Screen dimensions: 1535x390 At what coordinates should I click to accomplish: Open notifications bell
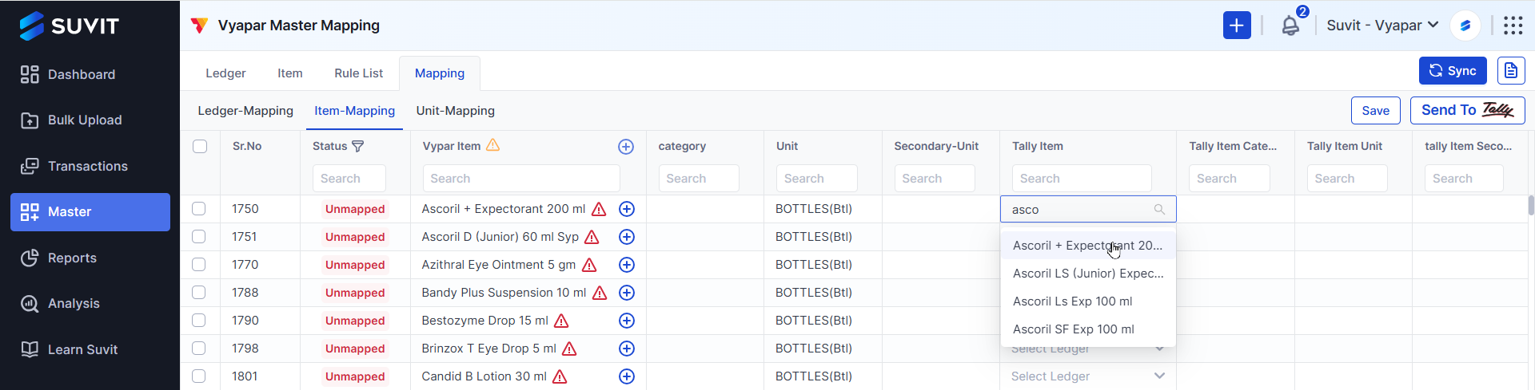1290,26
